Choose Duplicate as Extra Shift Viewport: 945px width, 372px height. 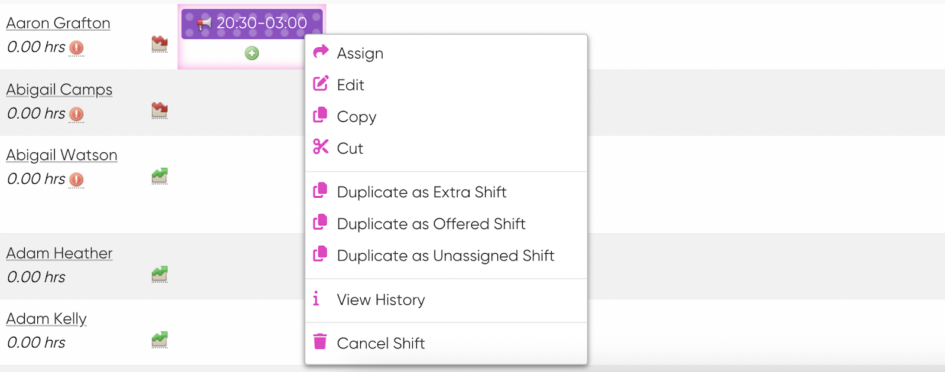[446, 192]
